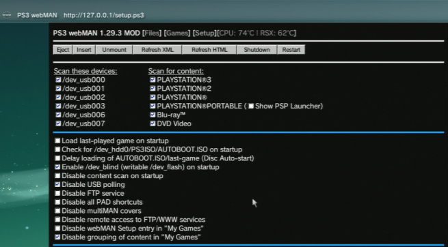Image resolution: width=448 pixels, height=247 pixels.
Task: Enable Disable multiMAN covers option
Action: (x=57, y=211)
